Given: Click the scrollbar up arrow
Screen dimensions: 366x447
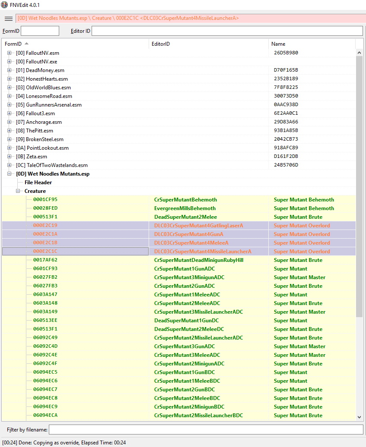Looking at the screenshot, I should pyautogui.click(x=359, y=53).
